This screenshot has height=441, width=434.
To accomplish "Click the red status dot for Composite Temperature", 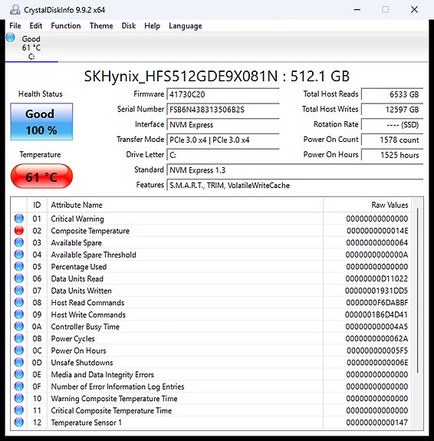I will point(19,230).
